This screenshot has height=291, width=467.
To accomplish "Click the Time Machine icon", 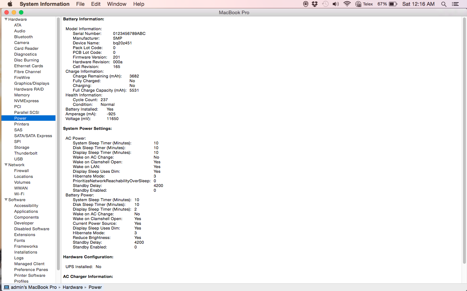I will tap(325, 4).
